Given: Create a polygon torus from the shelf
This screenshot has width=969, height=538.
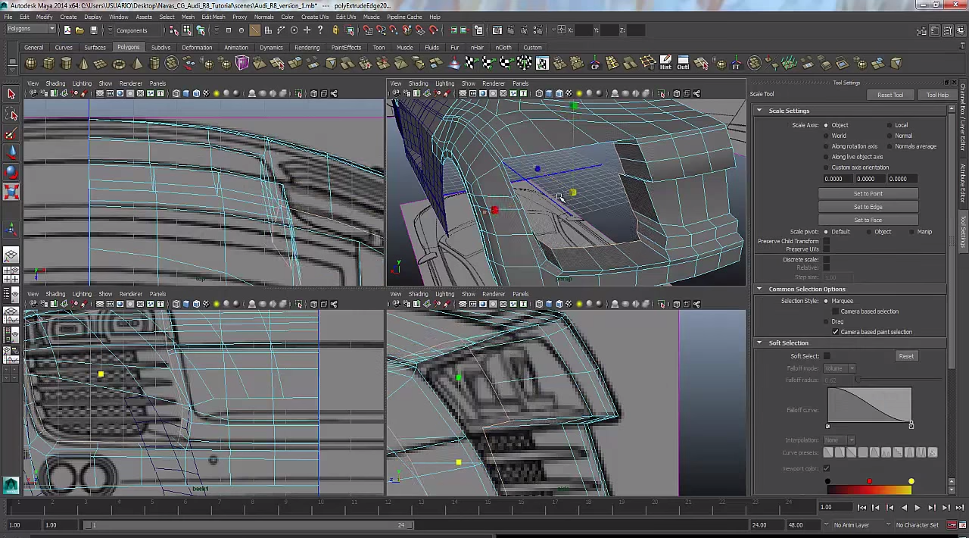Looking at the screenshot, I should (119, 64).
